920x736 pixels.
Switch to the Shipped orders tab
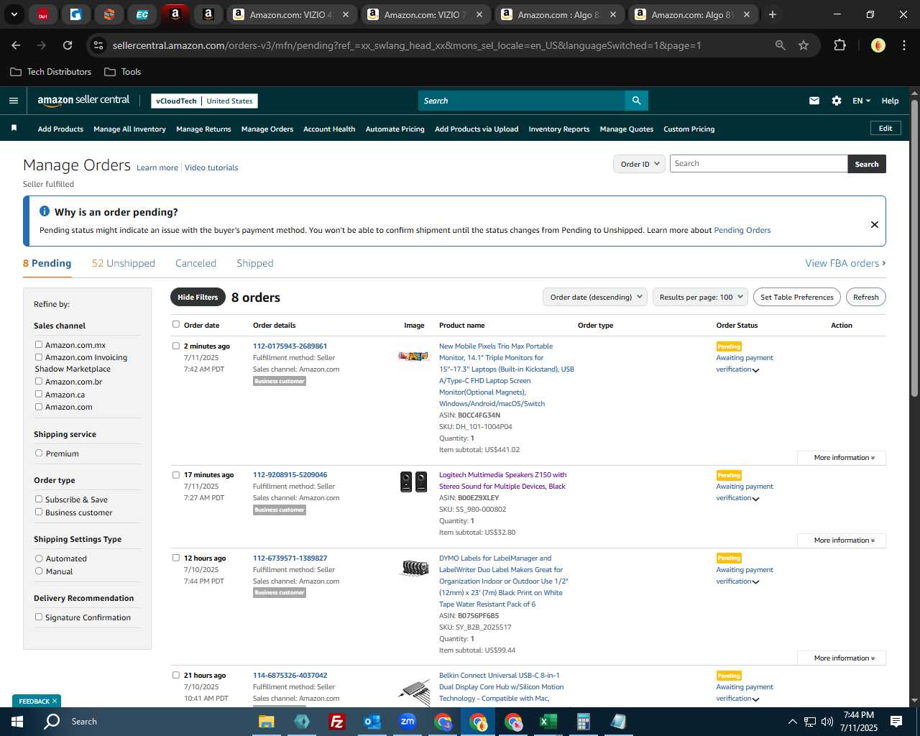255,263
